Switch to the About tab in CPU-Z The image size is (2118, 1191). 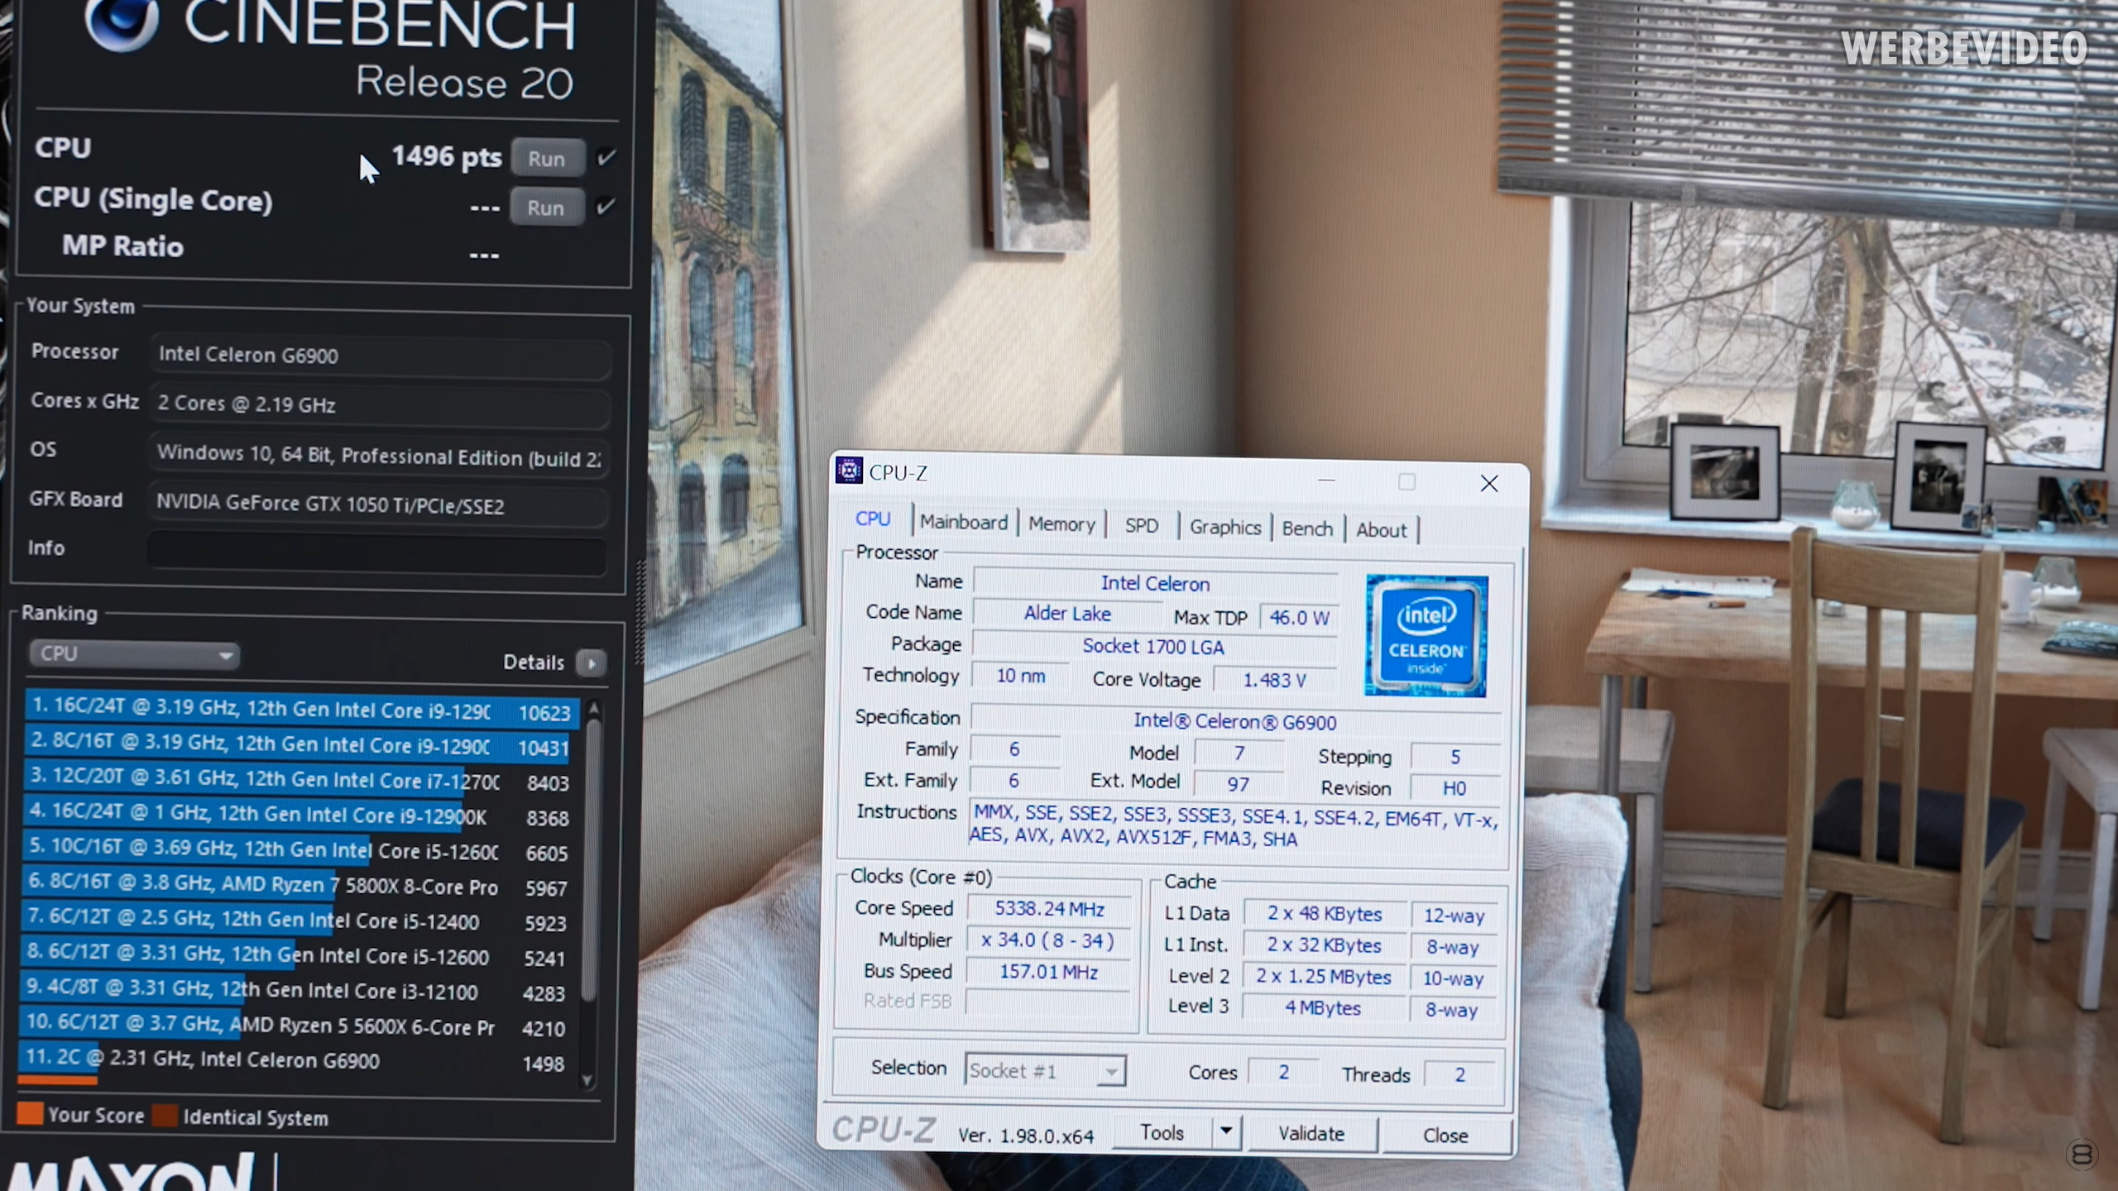click(1381, 531)
